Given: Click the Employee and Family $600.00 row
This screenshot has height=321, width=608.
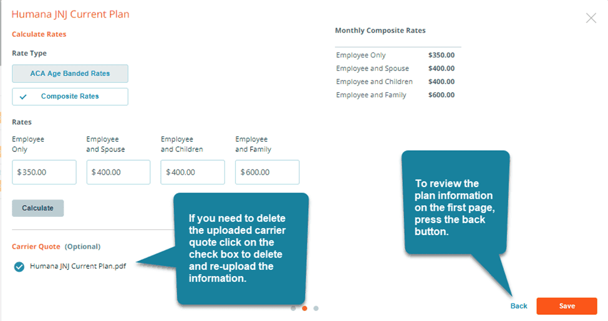Looking at the screenshot, I should click(395, 95).
